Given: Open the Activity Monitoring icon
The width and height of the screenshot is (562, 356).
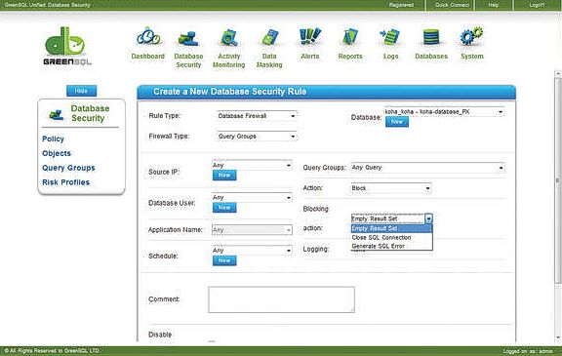Looking at the screenshot, I should tap(229, 38).
